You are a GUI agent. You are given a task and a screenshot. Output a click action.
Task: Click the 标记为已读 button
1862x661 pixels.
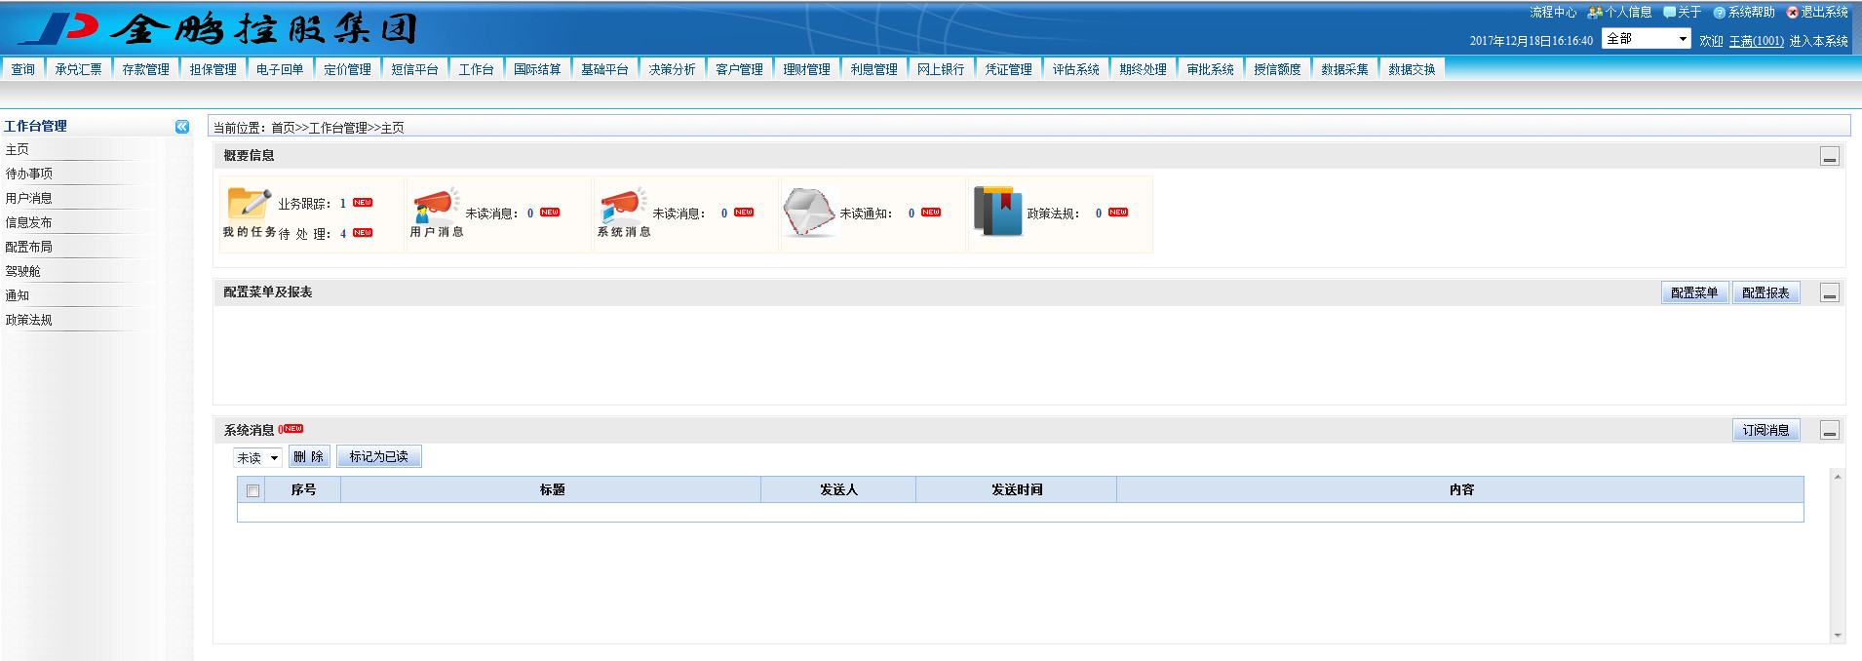coord(378,456)
